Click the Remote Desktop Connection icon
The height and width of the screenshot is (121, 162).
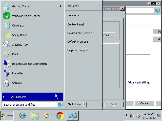7,64
